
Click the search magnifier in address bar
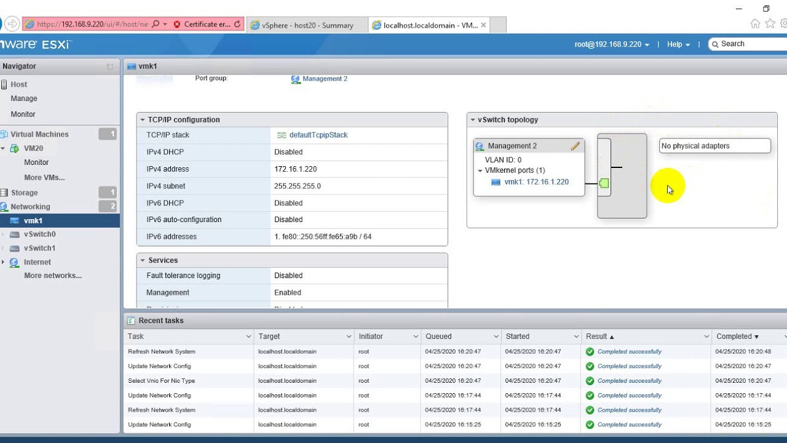coord(156,25)
